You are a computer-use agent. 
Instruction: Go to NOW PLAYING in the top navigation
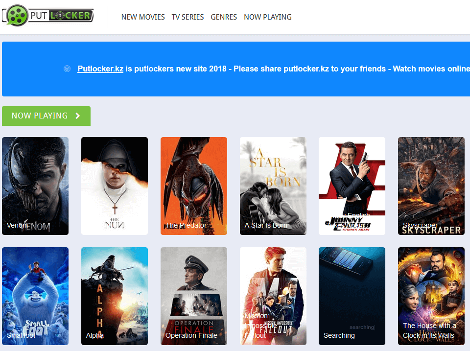point(268,17)
